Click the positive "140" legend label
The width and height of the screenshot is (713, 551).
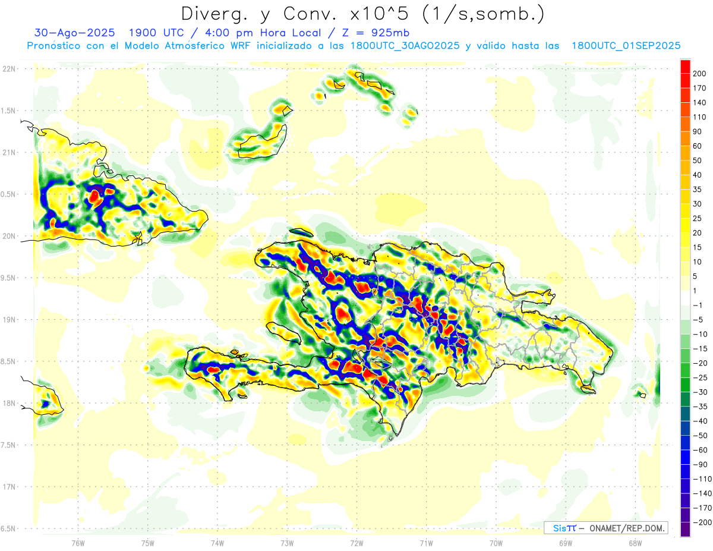[701, 103]
